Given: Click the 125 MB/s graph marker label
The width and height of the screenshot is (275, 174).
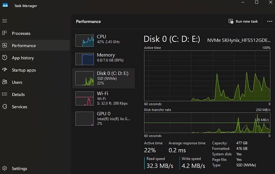Looking at the screenshot, I should 262,120.
